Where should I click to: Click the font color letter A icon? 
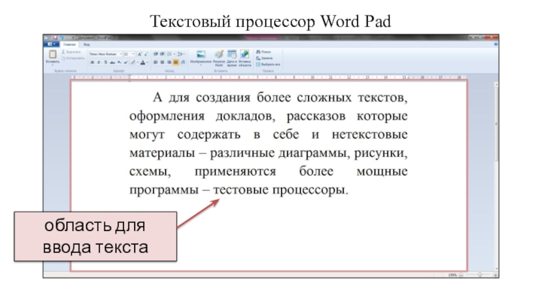pyautogui.click(x=143, y=62)
